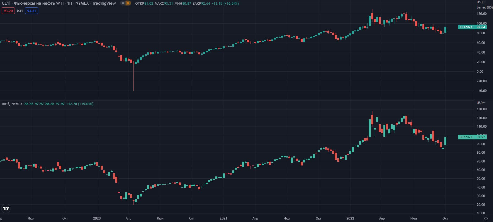
Task: Open USD currency dropdown on Brent pane
Action: [x=481, y=103]
